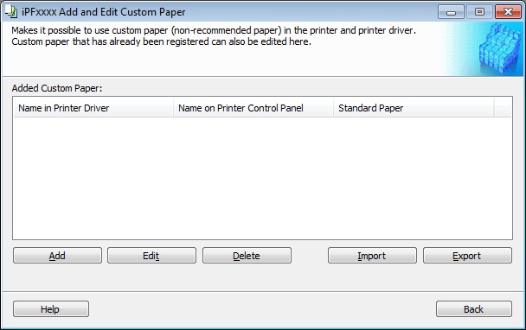Maximize the Custom Paper window

click(479, 12)
